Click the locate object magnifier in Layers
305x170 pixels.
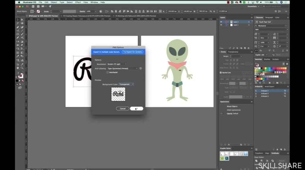234,48
